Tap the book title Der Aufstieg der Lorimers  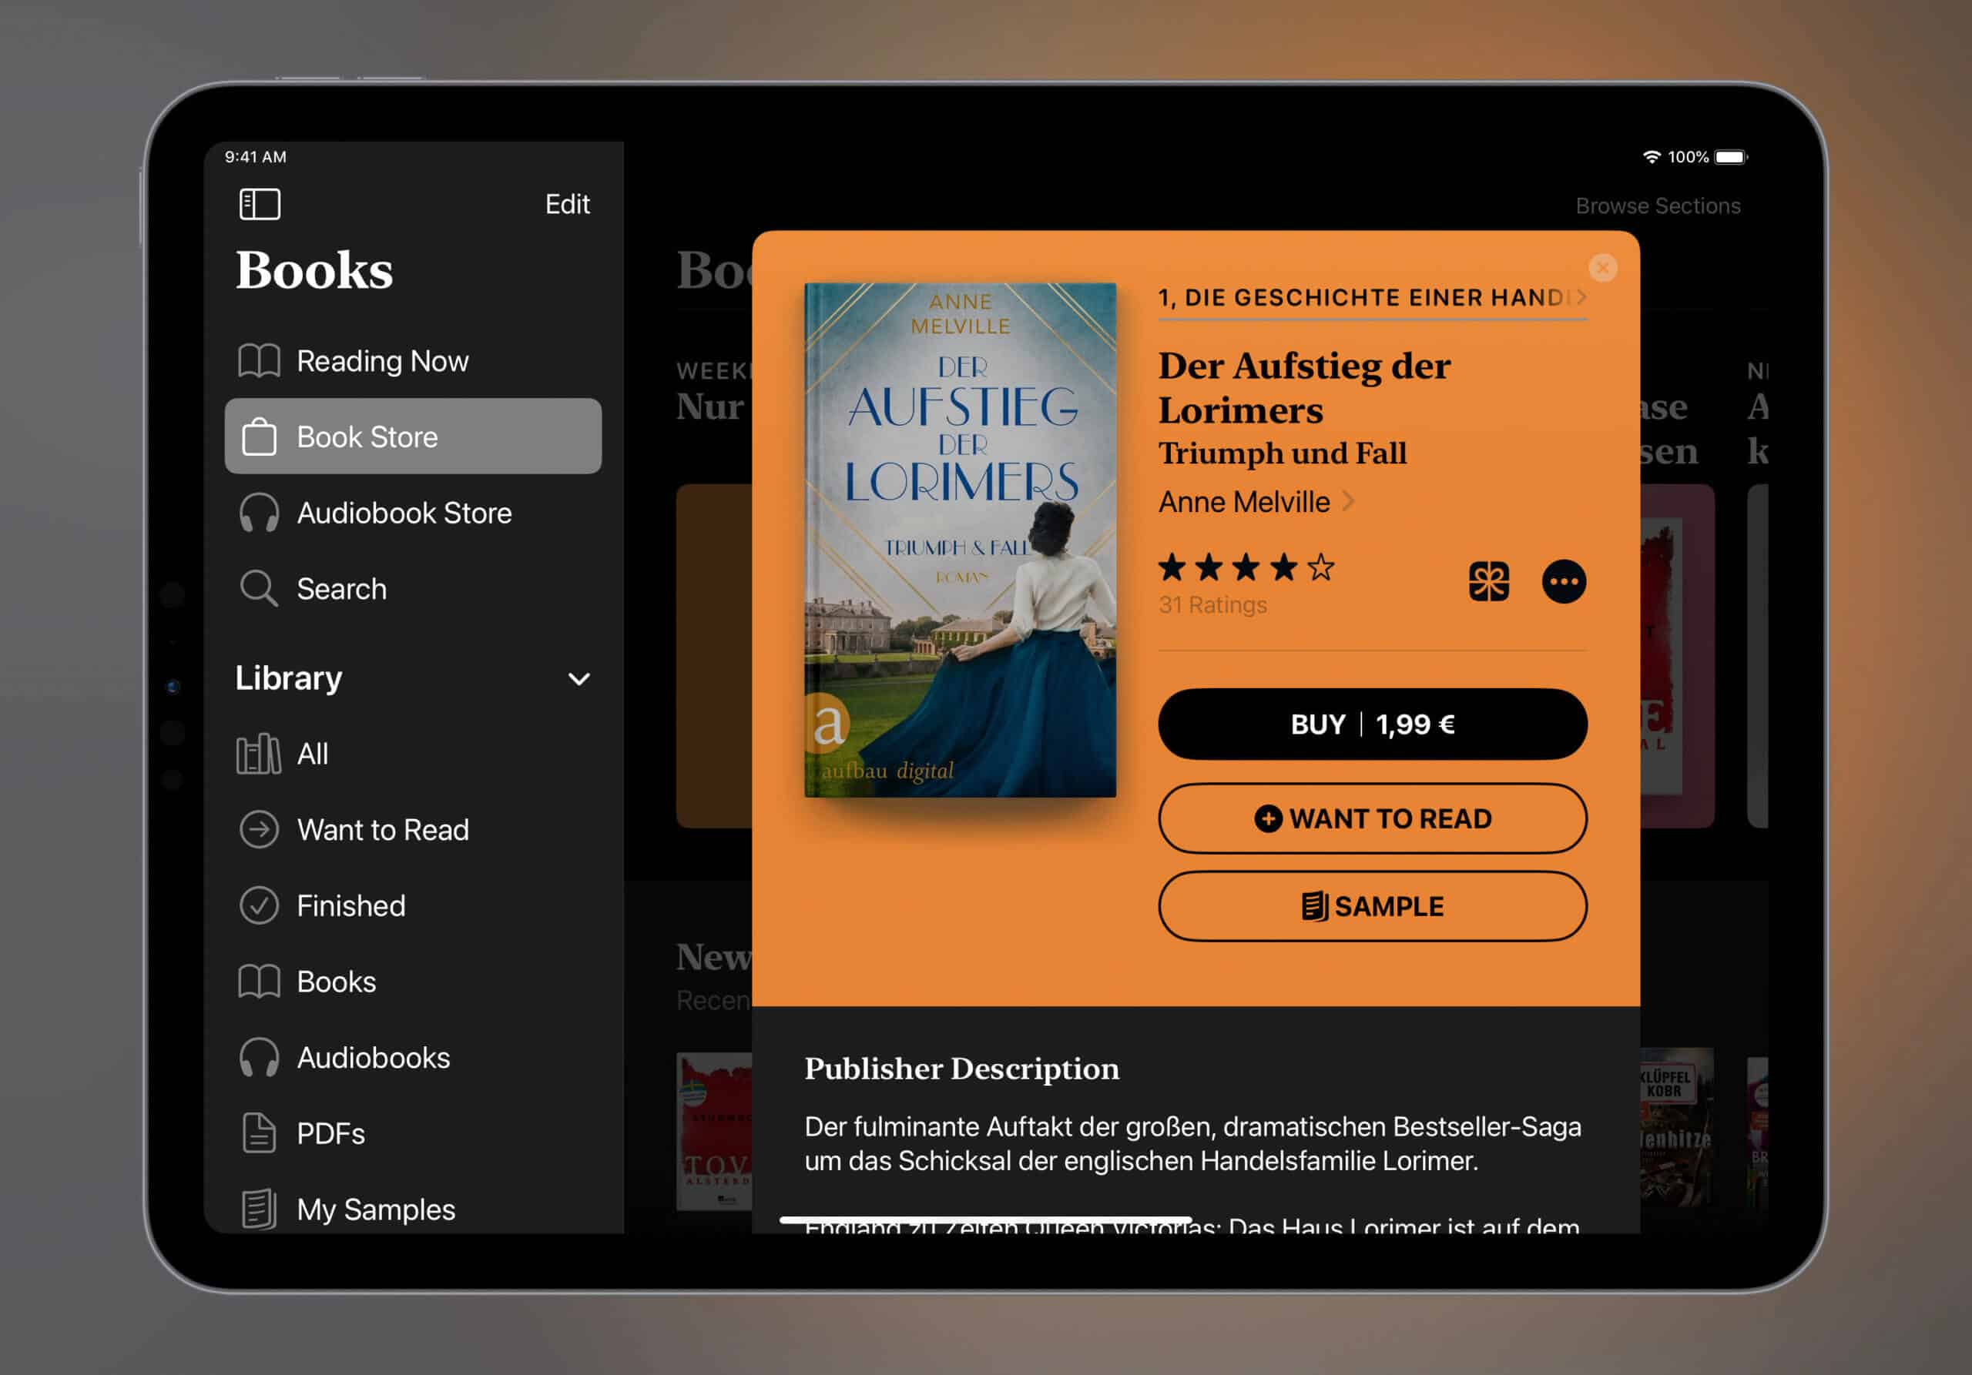coord(1304,388)
